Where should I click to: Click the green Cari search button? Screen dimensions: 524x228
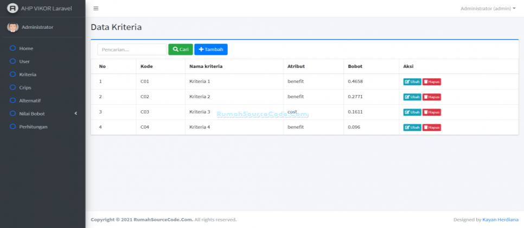181,49
